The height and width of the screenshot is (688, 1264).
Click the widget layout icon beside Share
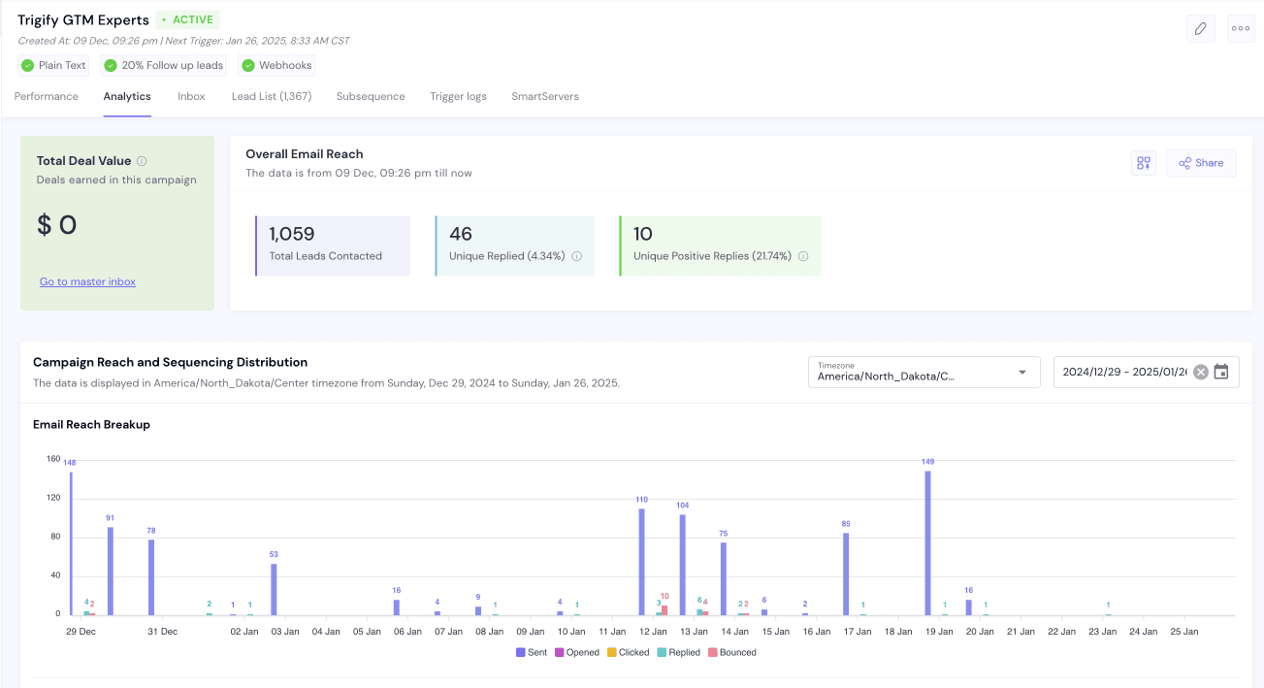pyautogui.click(x=1144, y=163)
